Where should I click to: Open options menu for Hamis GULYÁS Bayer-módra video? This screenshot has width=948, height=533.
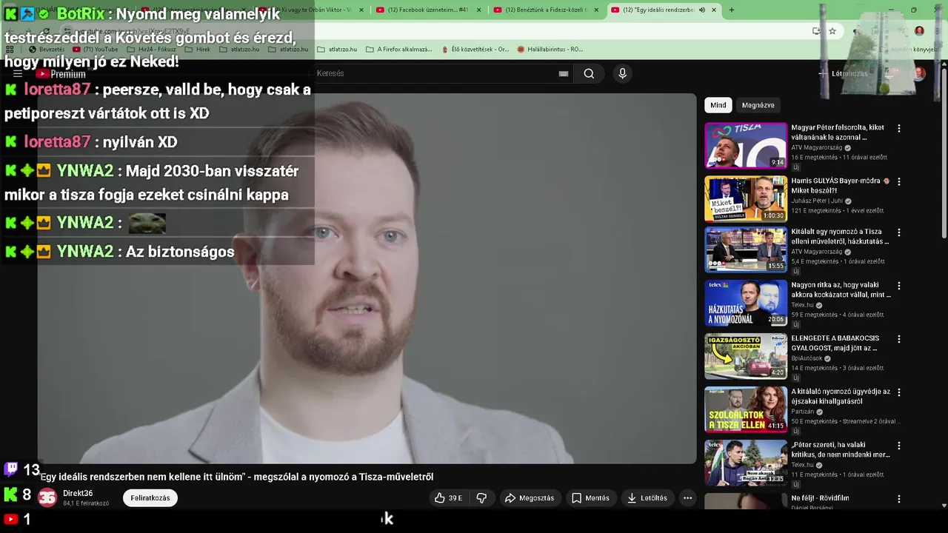899,181
